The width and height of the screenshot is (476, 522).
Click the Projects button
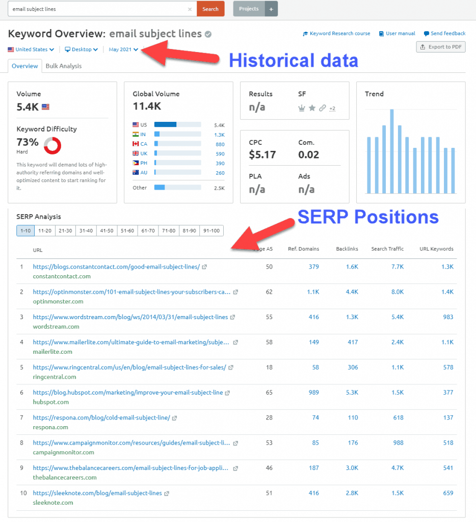point(249,9)
